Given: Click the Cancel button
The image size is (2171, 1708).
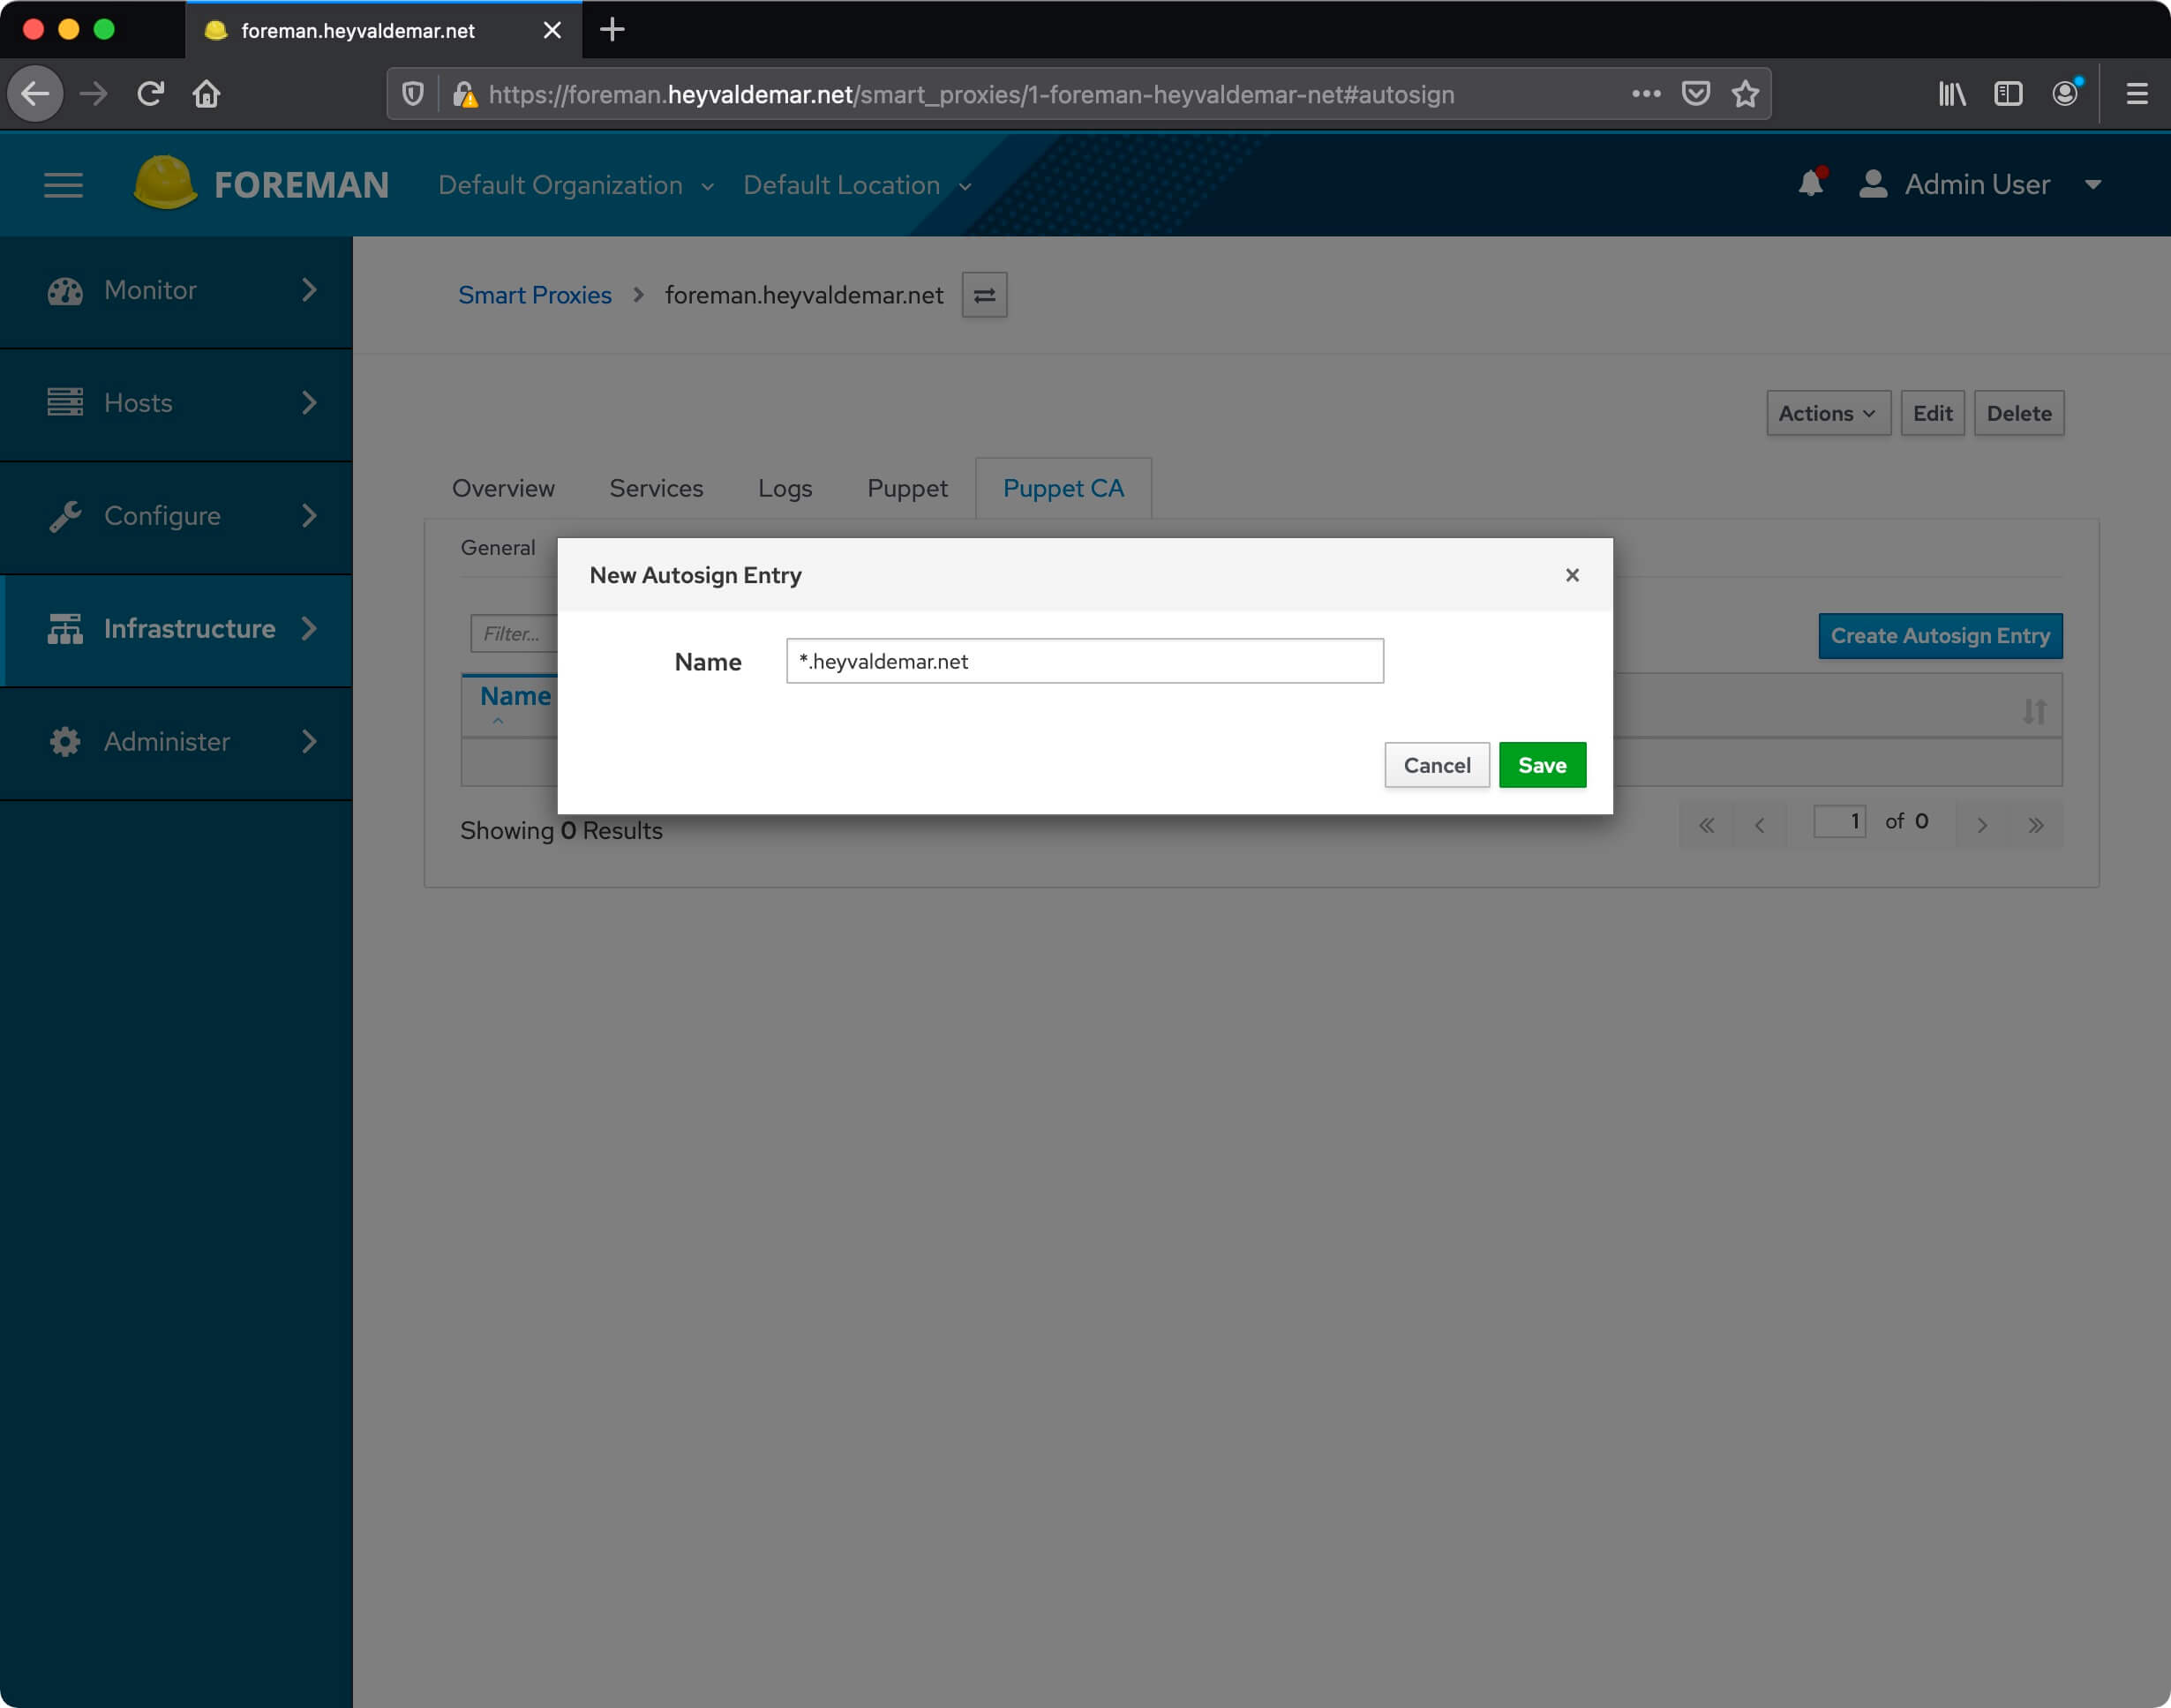Looking at the screenshot, I should [x=1436, y=764].
